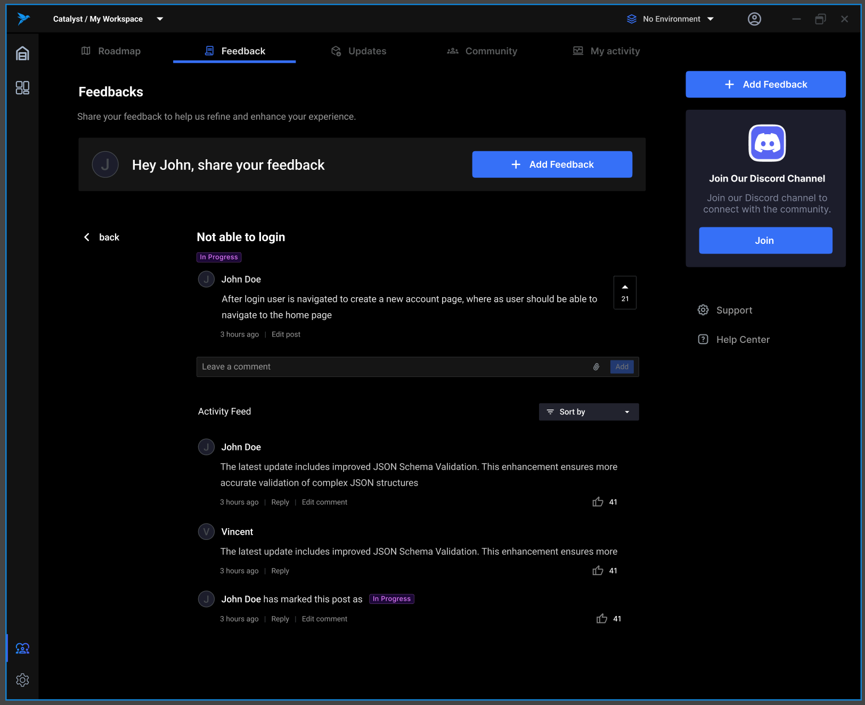
Task: Click the In Progress tag under post title
Action: click(x=219, y=257)
